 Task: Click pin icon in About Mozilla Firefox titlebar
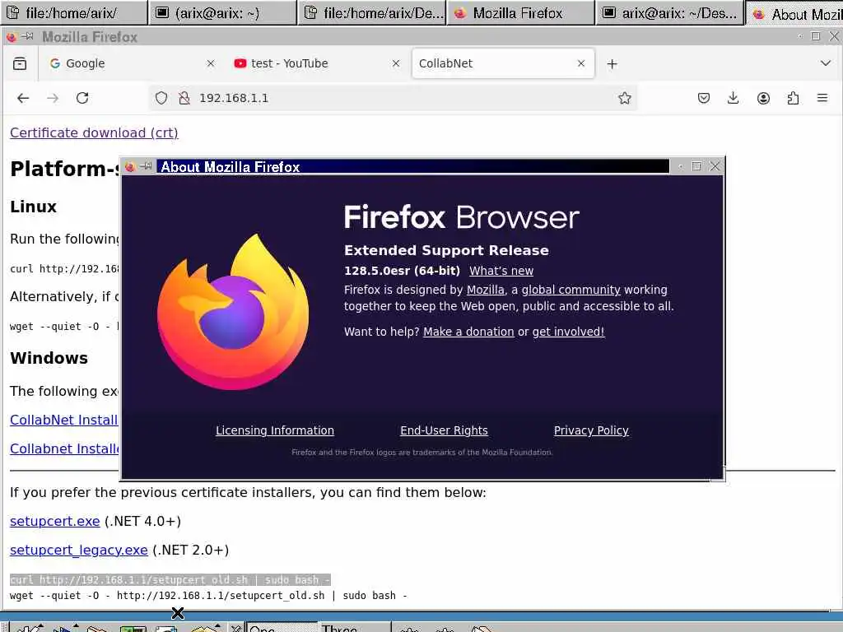point(146,166)
